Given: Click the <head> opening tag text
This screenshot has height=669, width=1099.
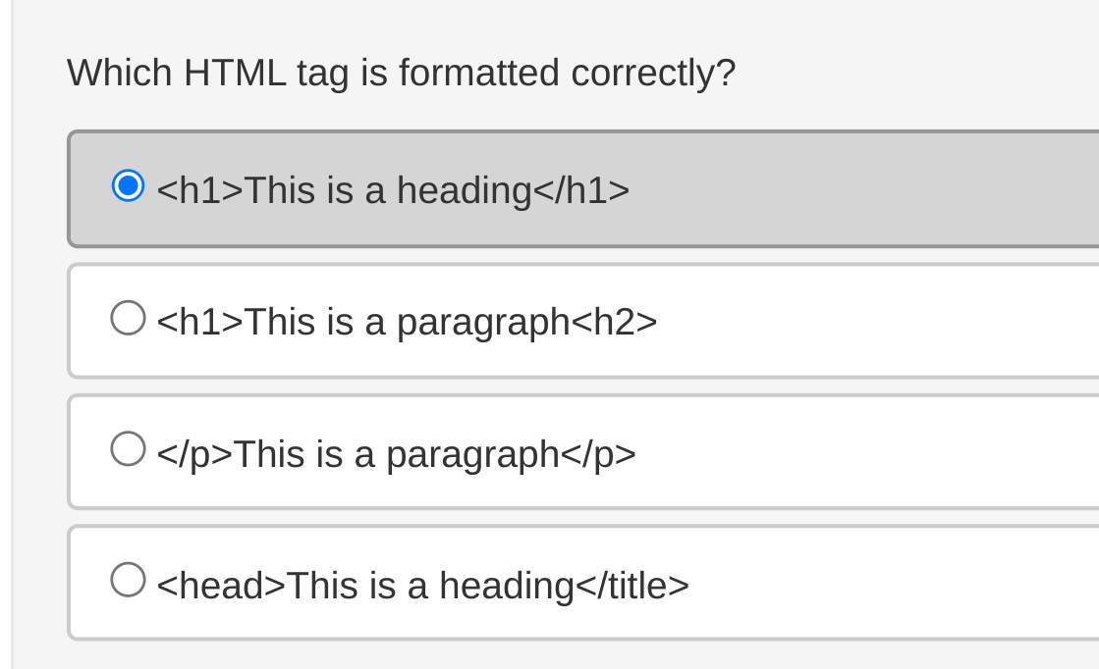Looking at the screenshot, I should [222, 585].
